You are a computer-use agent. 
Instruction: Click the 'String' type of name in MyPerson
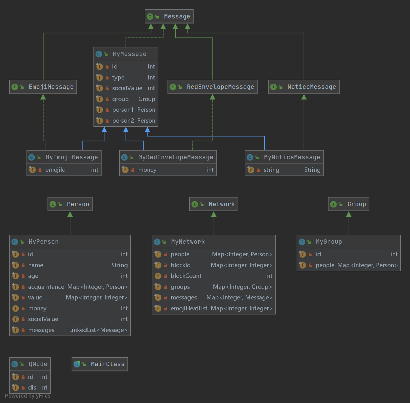click(x=120, y=265)
